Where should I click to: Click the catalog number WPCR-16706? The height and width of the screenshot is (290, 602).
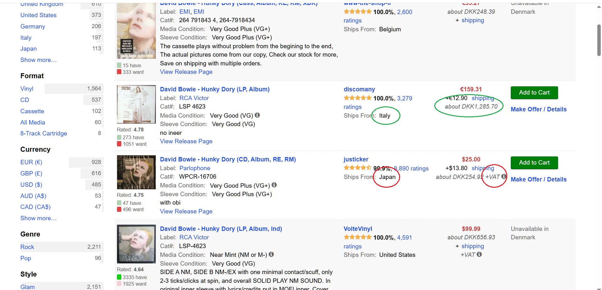pos(198,176)
